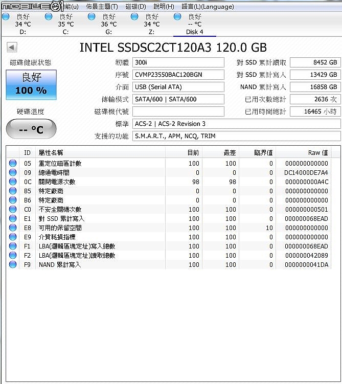This screenshot has height=384, width=342.
Task: Click raw value 000000000501
Action: pyautogui.click(x=307, y=210)
